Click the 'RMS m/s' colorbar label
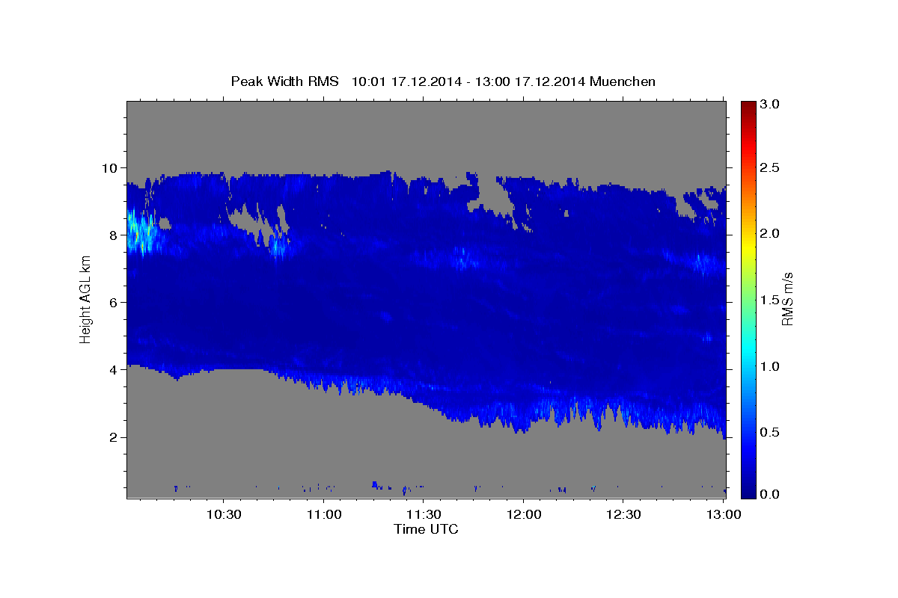 [786, 299]
